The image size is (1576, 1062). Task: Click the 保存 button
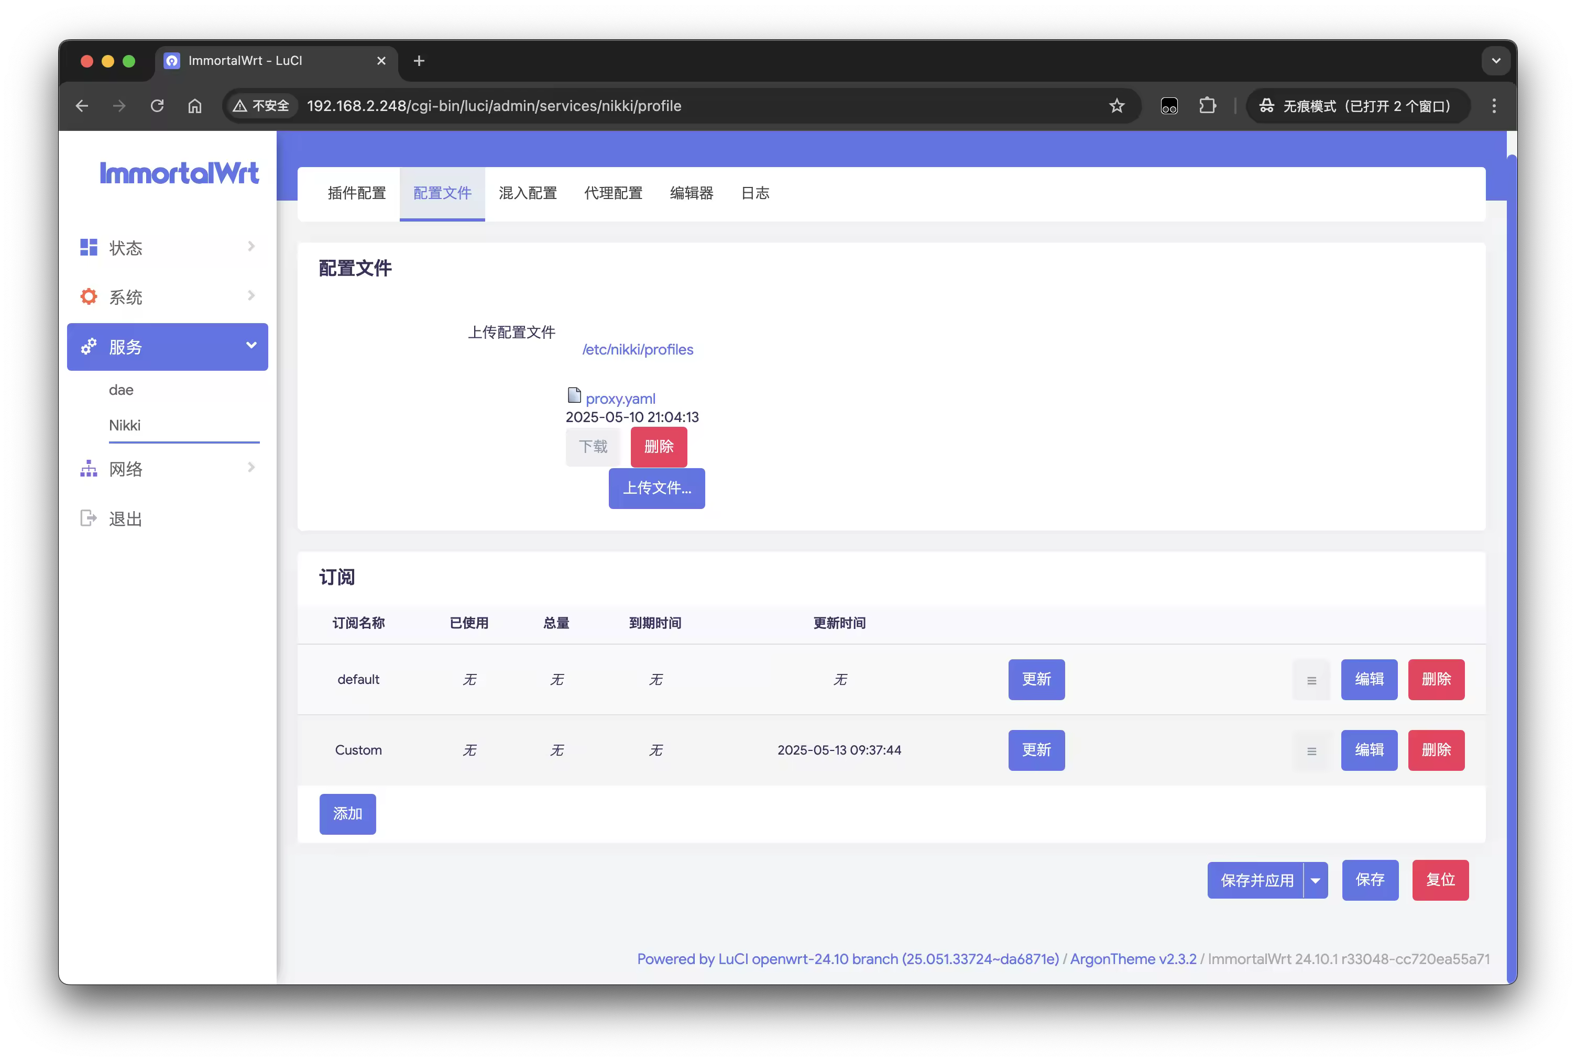click(x=1370, y=880)
